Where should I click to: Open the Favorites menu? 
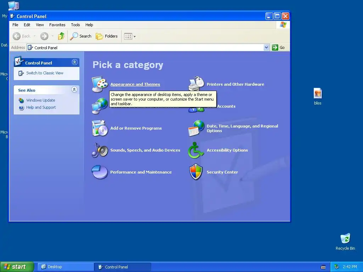57,25
